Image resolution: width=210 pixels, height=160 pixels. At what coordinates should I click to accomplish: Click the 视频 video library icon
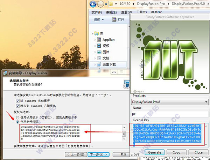point(99,46)
